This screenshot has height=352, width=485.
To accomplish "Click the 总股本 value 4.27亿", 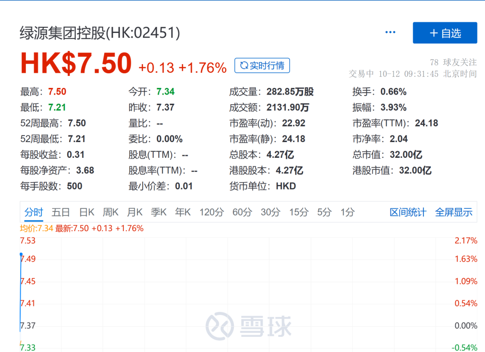I will click(x=280, y=154).
